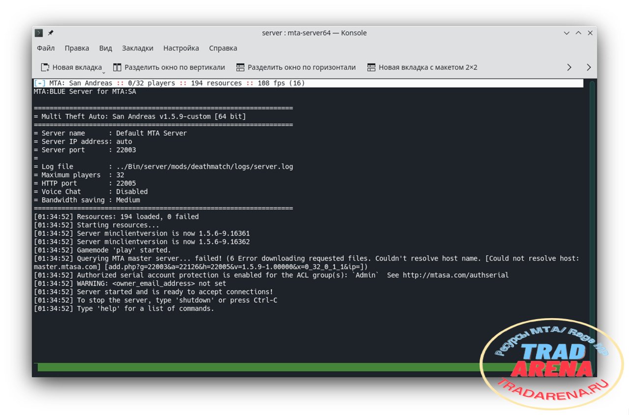Viewport: 629px width, 415px height.
Task: Open the Справка menu
Action: coord(223,48)
